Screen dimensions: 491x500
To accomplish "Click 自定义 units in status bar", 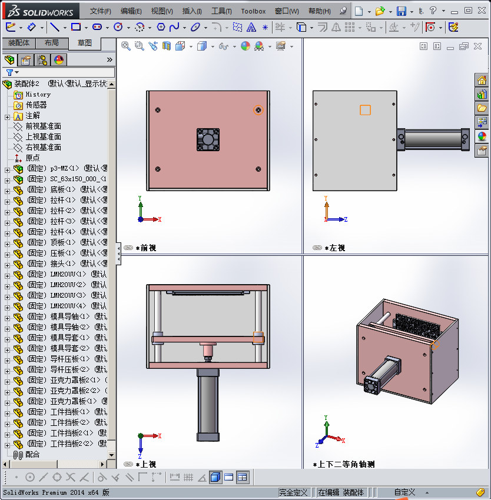I will coord(404,492).
